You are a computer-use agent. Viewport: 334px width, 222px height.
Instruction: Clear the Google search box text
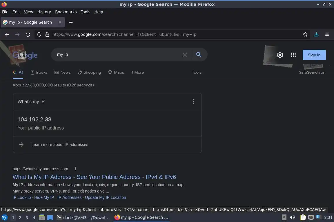[x=185, y=55]
